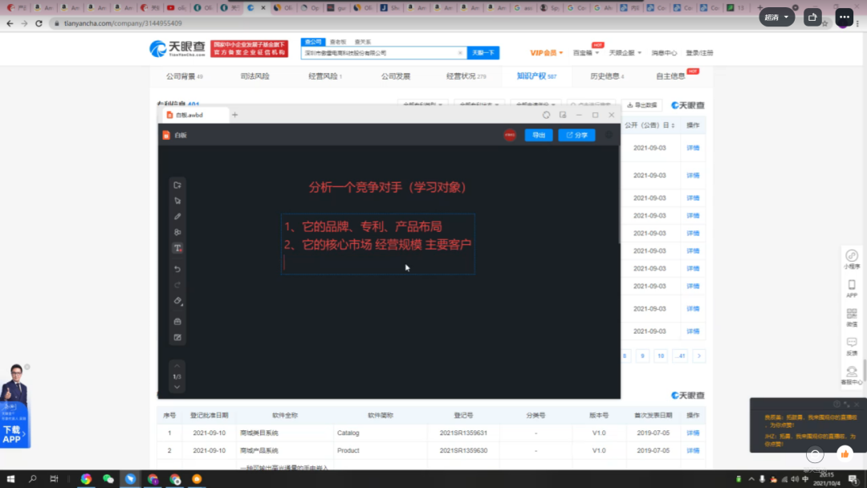Viewport: 867px width, 488px height.
Task: Click the refresh circle icon in whiteboard title bar
Action: pos(547,115)
